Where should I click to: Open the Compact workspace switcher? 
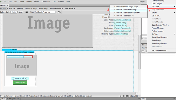click(142, 2)
